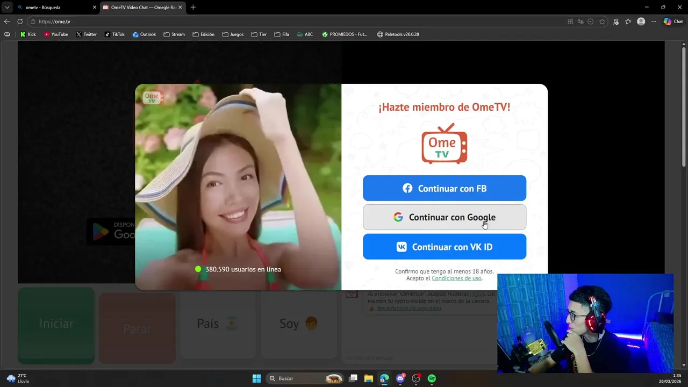Image resolution: width=688 pixels, height=387 pixels.
Task: Open a new browser tab
Action: [x=193, y=8]
